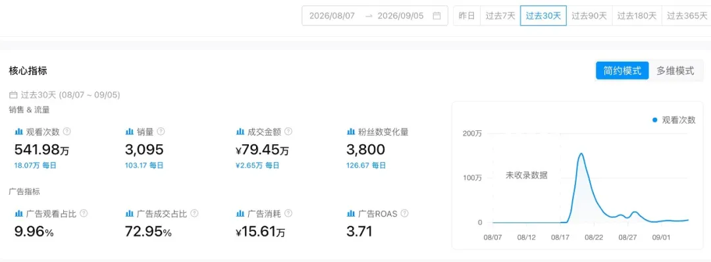Show help tooltip for 销量
The height and width of the screenshot is (262, 711).
click(x=161, y=132)
